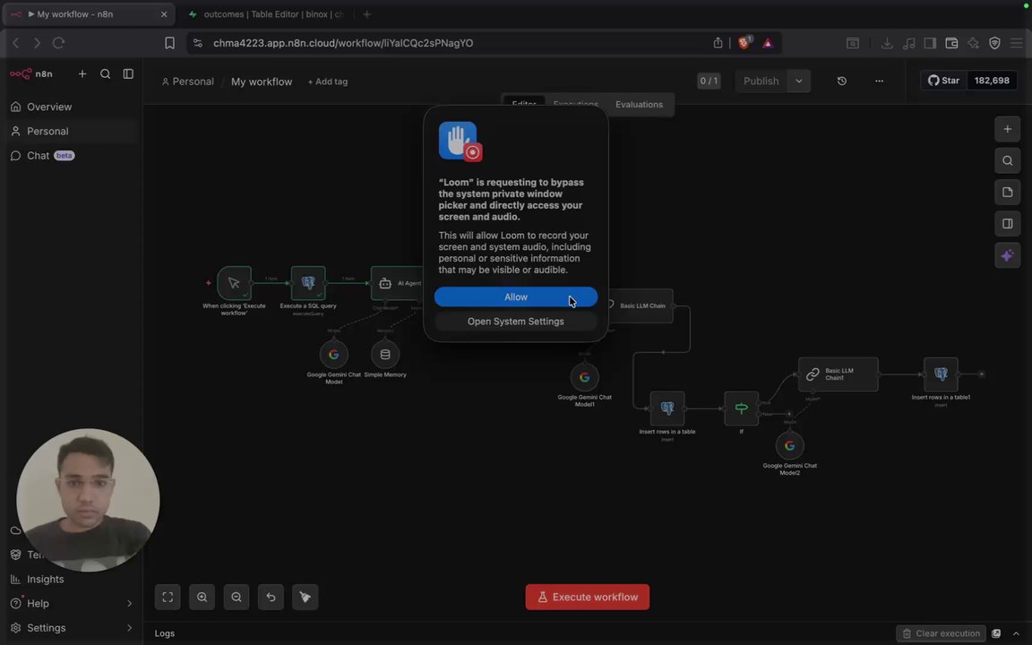Select the manual trigger node
Viewport: 1032px width, 645px height.
tap(235, 283)
